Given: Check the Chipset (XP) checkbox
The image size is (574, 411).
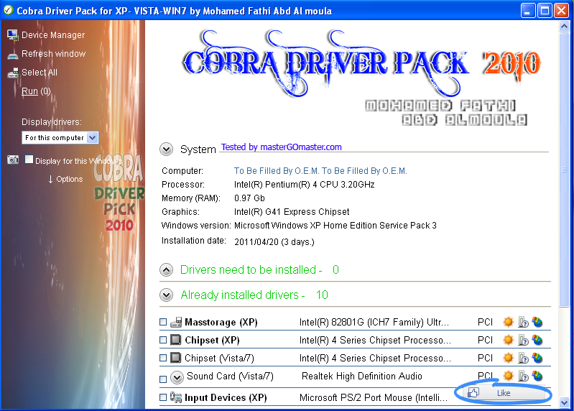Looking at the screenshot, I should coord(163,340).
